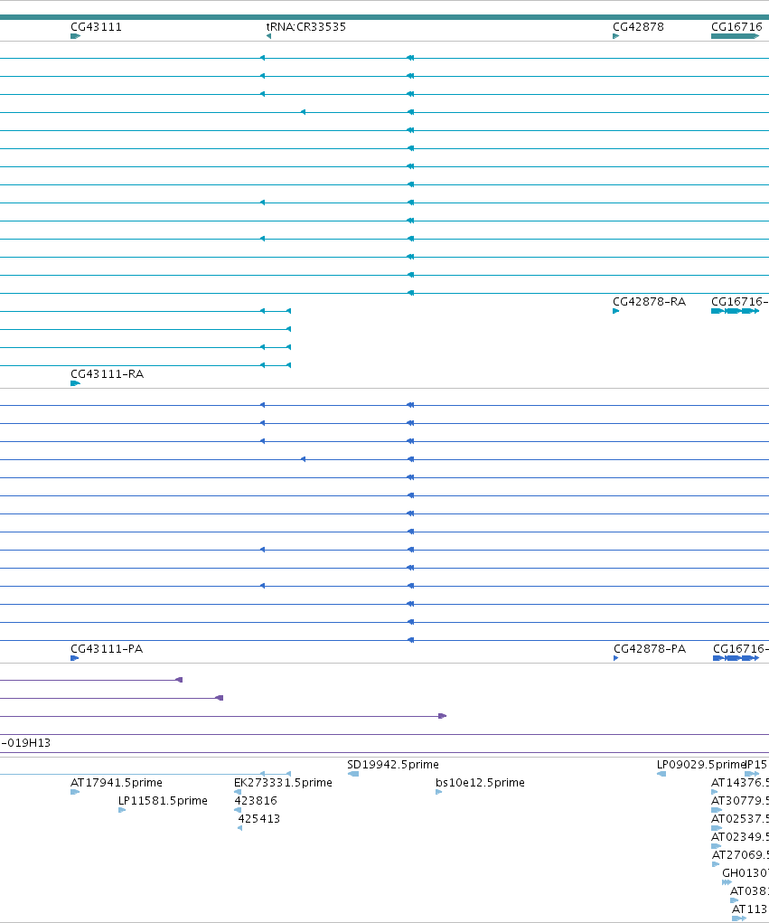Image resolution: width=769 pixels, height=923 pixels.
Task: Click the 423816 feature label
Action: 256,801
